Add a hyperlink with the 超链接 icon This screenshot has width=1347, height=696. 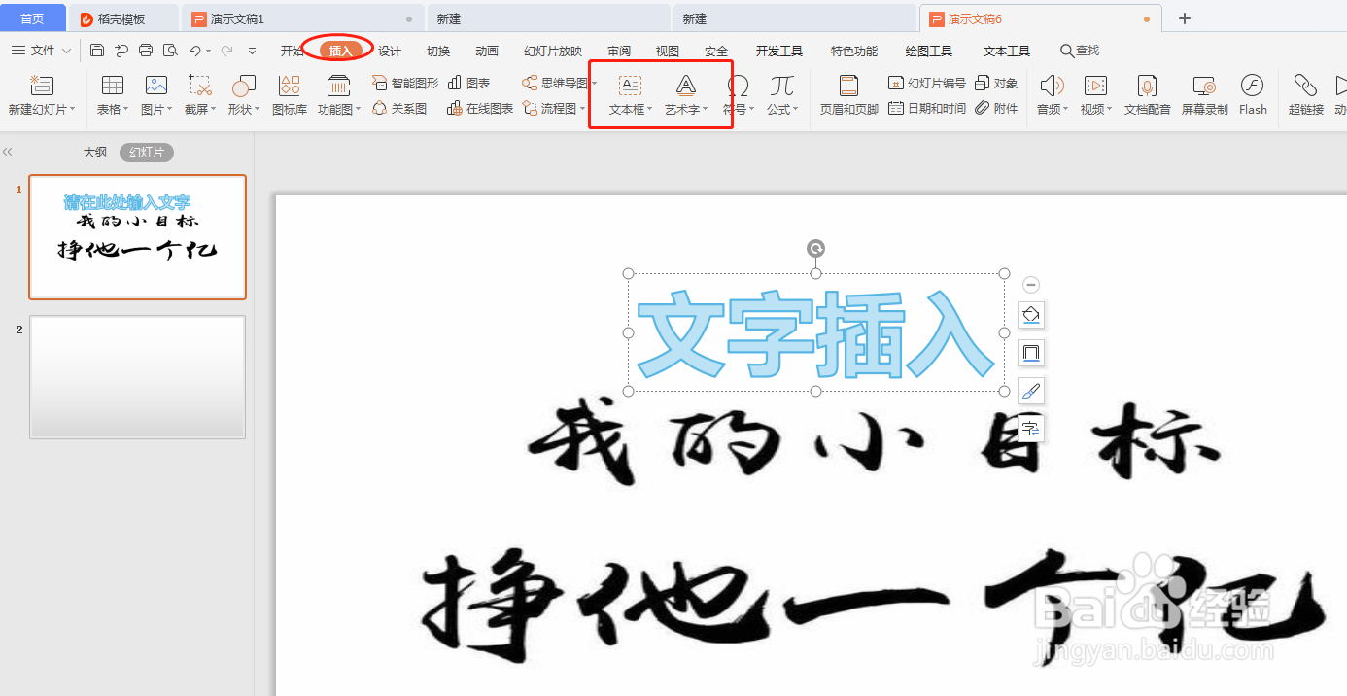click(x=1305, y=94)
